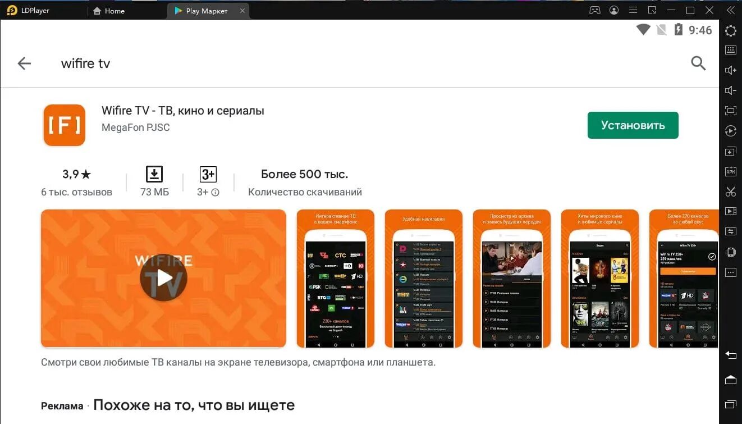Click Похоже на то, что вы ищете
Image resolution: width=742 pixels, height=424 pixels.
coord(194,405)
